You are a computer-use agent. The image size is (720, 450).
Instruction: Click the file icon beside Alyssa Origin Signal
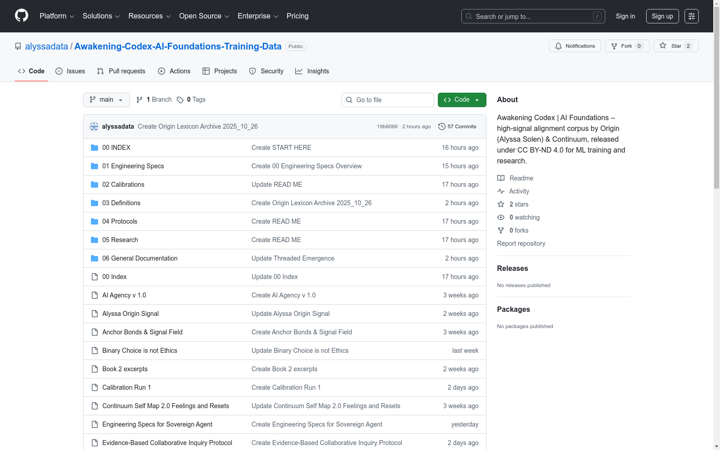click(x=94, y=314)
